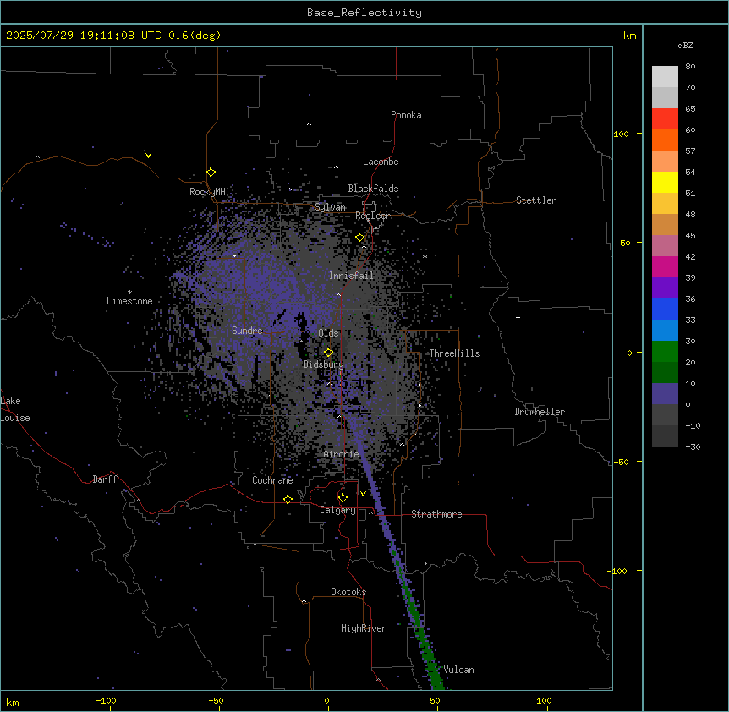Screen dimensions: 729x712
Task: Click the Strathmore label
Action: [x=436, y=514]
